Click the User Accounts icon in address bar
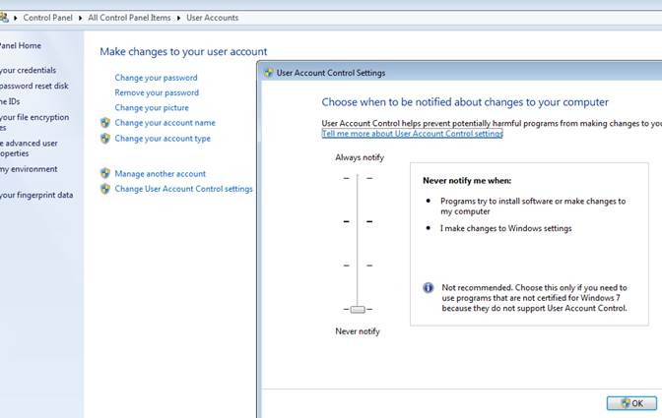 pyautogui.click(x=3, y=18)
